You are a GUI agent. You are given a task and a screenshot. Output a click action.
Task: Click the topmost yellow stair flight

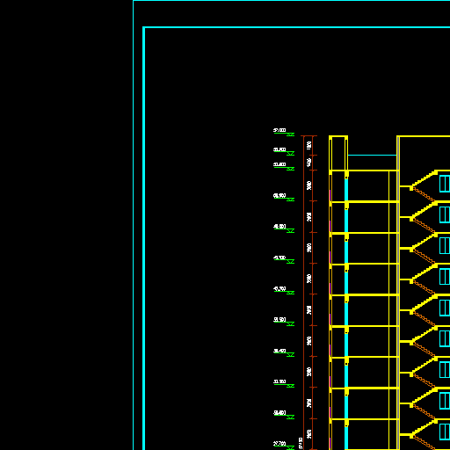tap(424, 179)
